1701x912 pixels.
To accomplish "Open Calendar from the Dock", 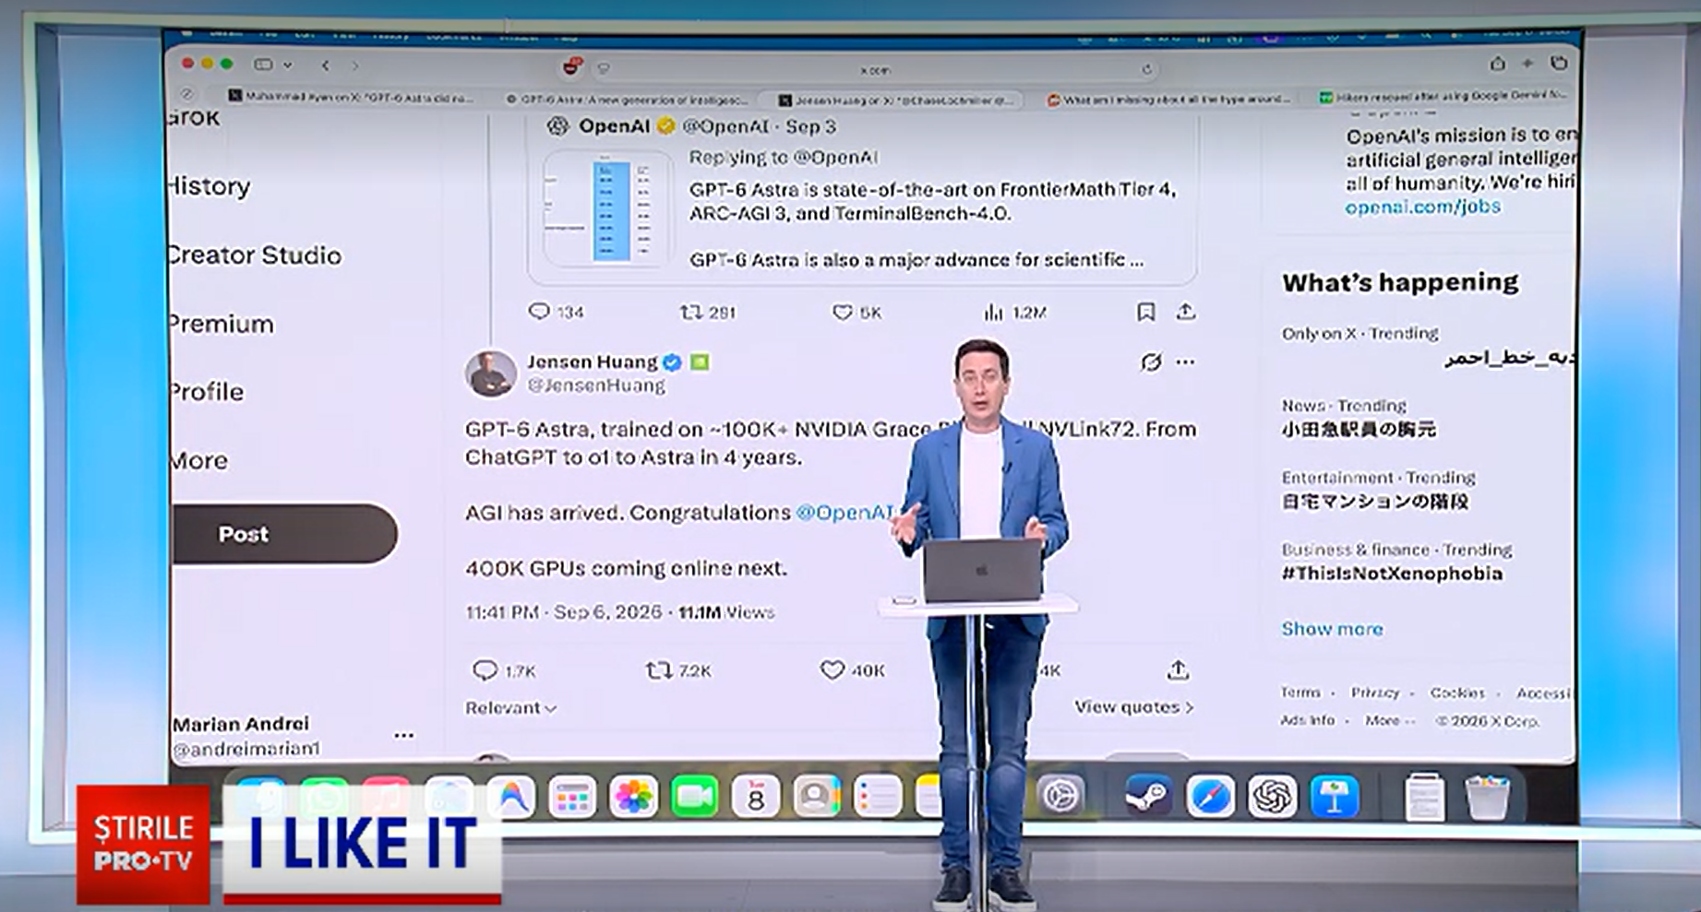I will (755, 796).
